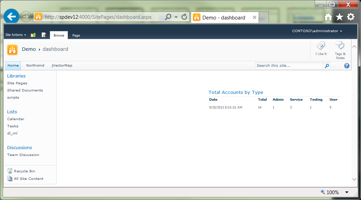Open the address bar autocomplete dropdown arrow

pyautogui.click(x=176, y=17)
